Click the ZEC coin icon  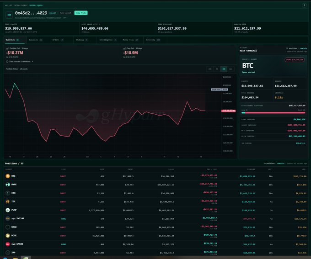tap(8, 201)
